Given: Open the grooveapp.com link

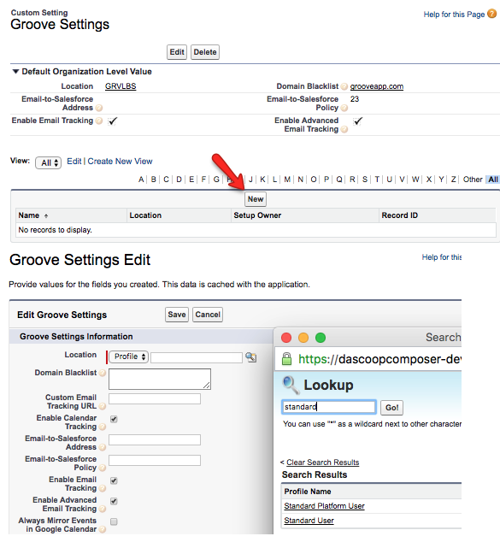Looking at the screenshot, I should 377,86.
